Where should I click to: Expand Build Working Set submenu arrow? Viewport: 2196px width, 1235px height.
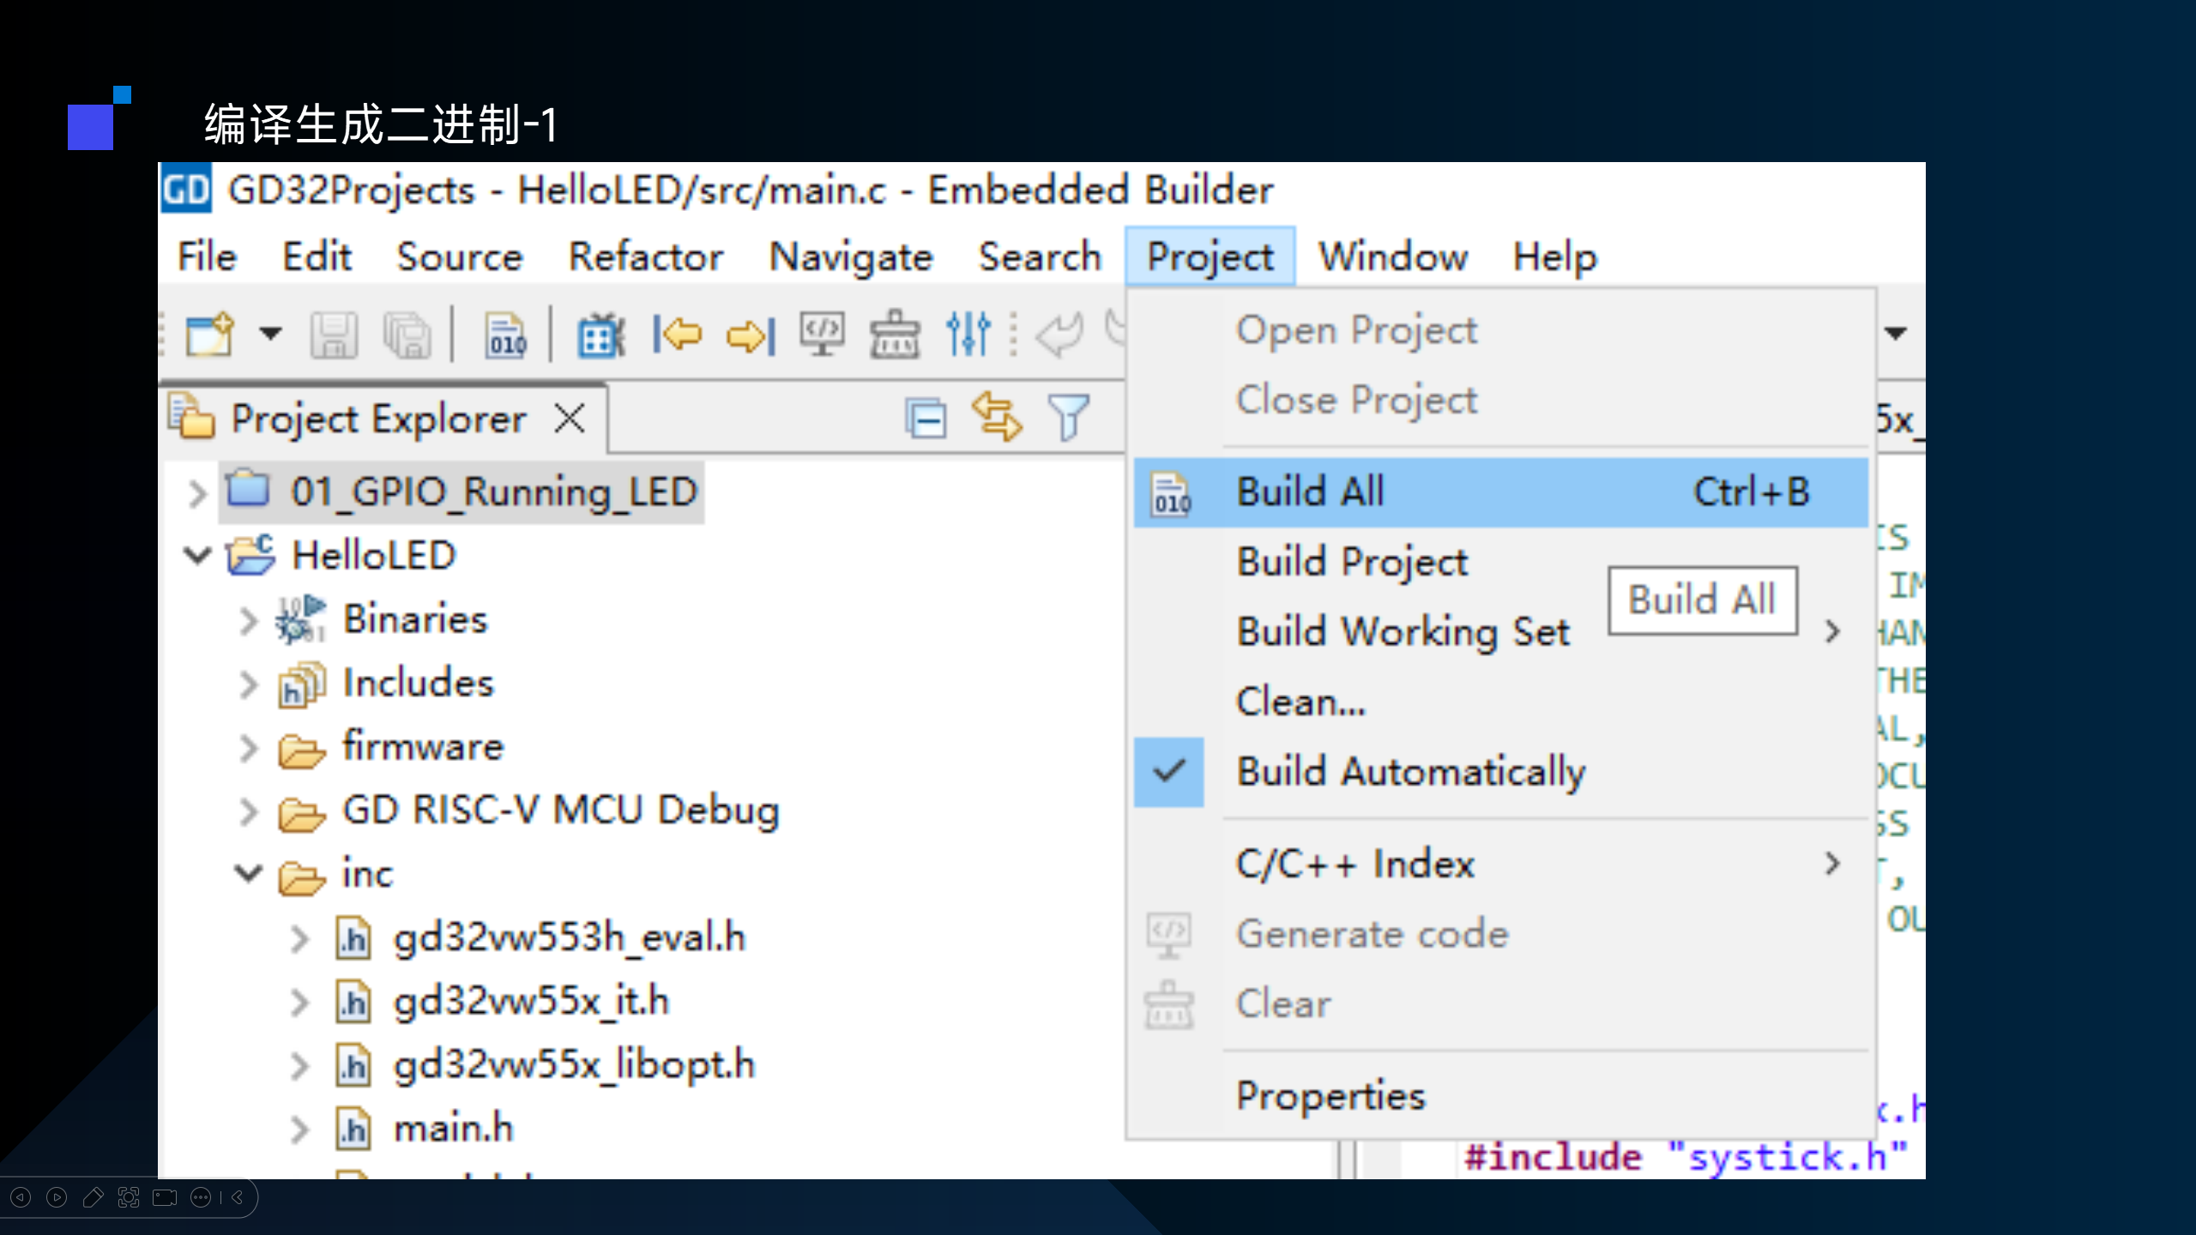click(1832, 630)
